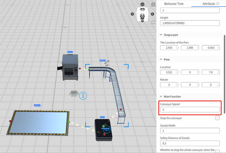
Task: Click the camera reset icon in the viewport corner
Action: [154, 5]
